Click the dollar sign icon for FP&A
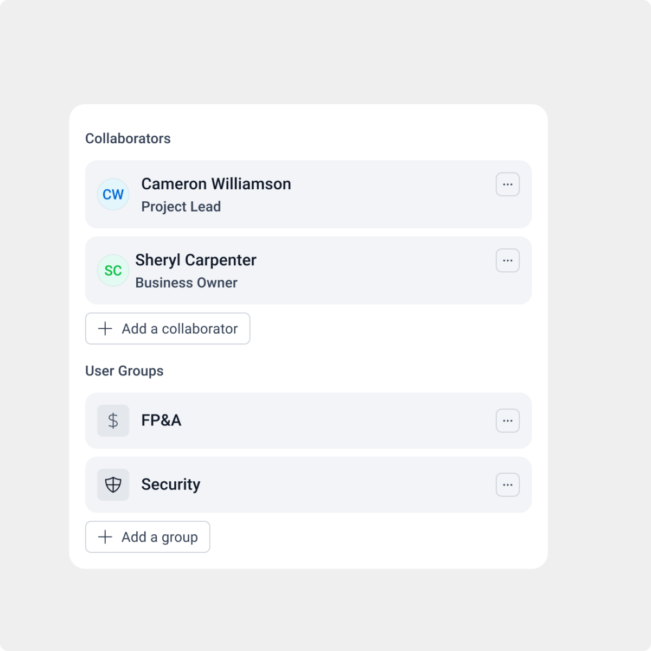Image resolution: width=651 pixels, height=651 pixels. tap(113, 420)
